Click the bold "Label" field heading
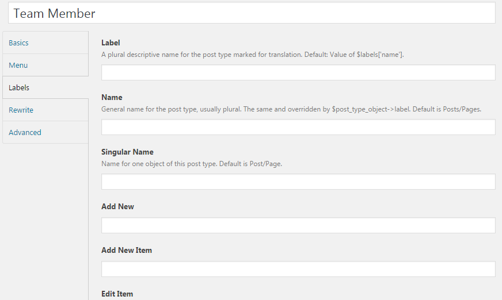 pos(111,43)
